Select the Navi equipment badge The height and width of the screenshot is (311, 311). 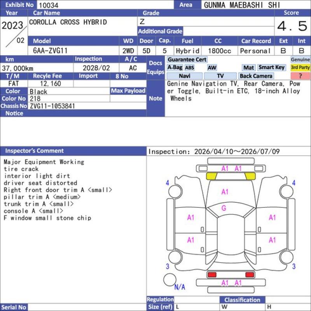click(x=185, y=76)
